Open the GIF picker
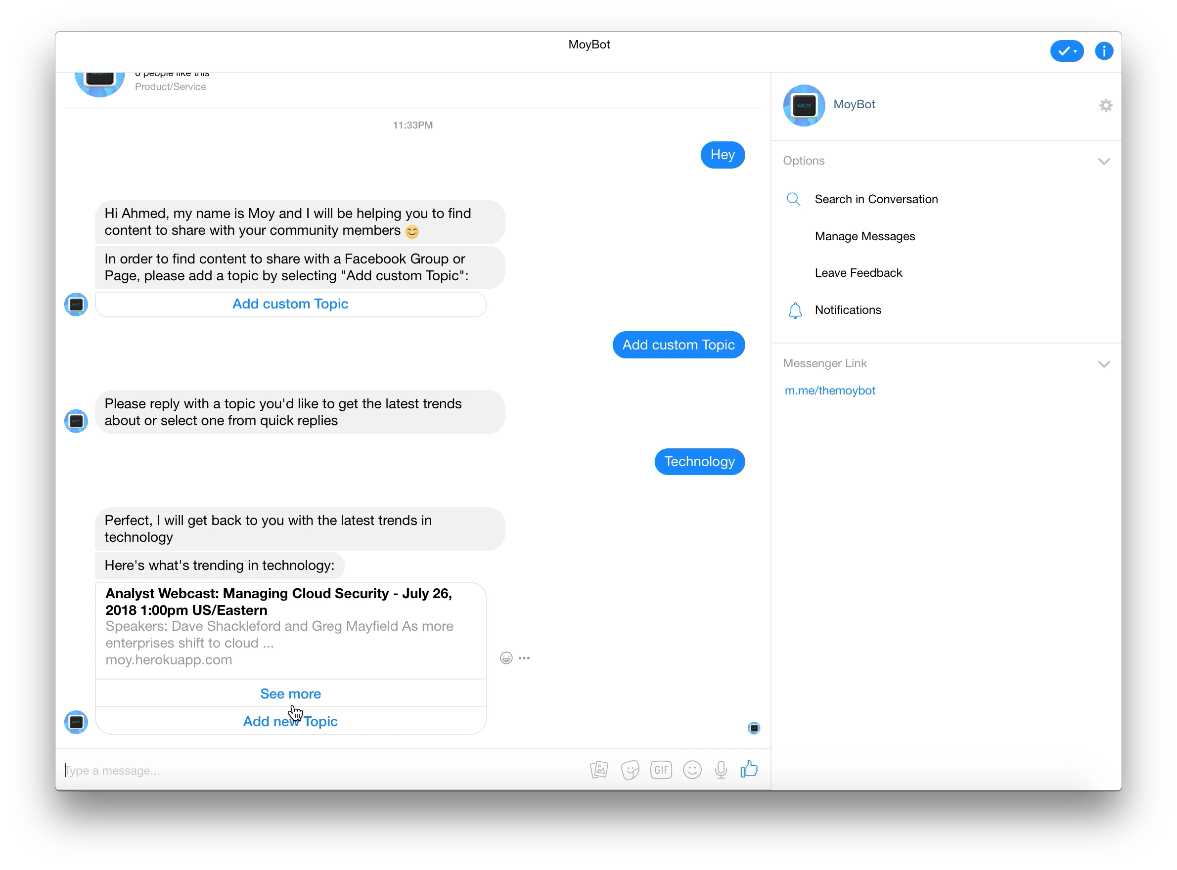The height and width of the screenshot is (870, 1177). (661, 770)
